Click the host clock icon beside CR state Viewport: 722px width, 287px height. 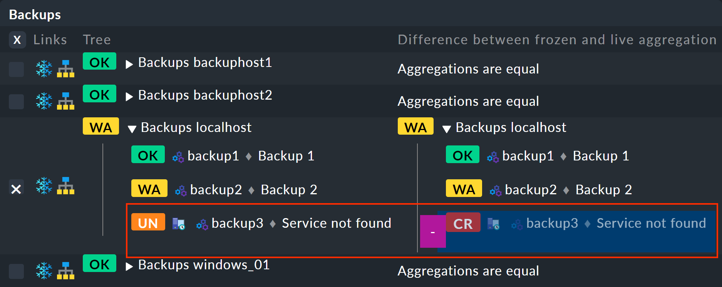click(x=493, y=224)
